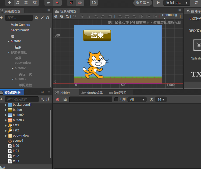Select the cat sprite in scene

click(95, 65)
